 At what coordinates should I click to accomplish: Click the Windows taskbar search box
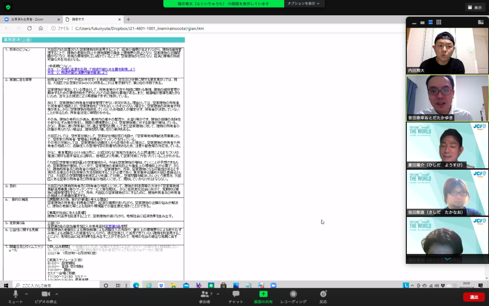point(67,285)
